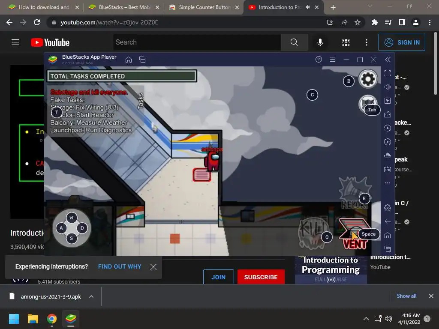Mute the Introduction to Programming tab audio
439x329 pixels.
coord(308,7)
